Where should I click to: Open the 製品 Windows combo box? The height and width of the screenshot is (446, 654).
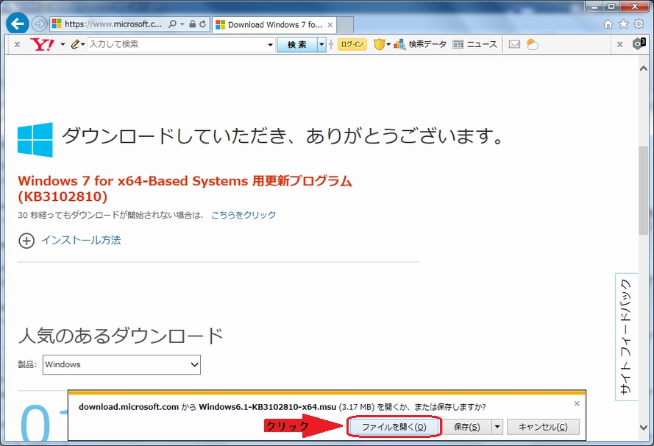click(x=121, y=364)
